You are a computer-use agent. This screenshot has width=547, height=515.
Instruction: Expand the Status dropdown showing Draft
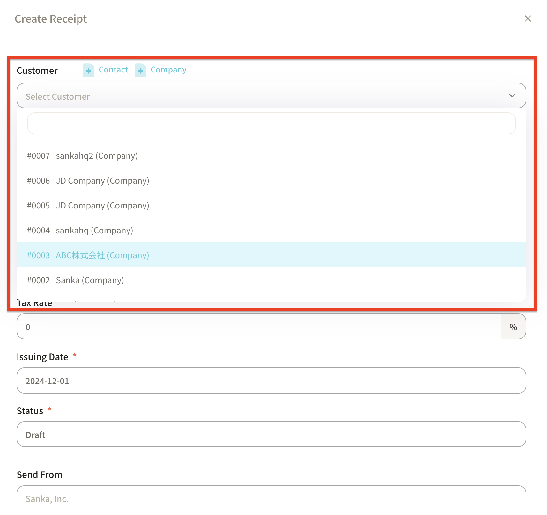tap(271, 435)
